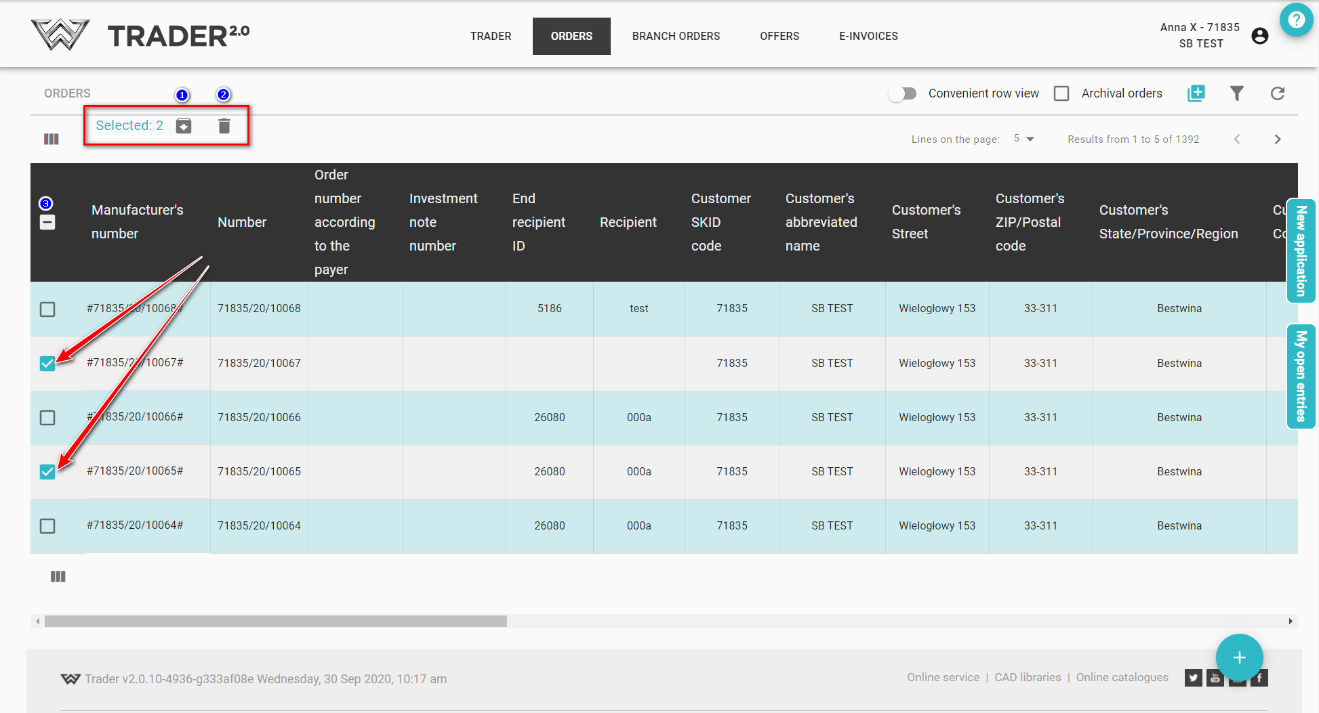
Task: Delete selected orders with trash icon
Action: pos(224,126)
